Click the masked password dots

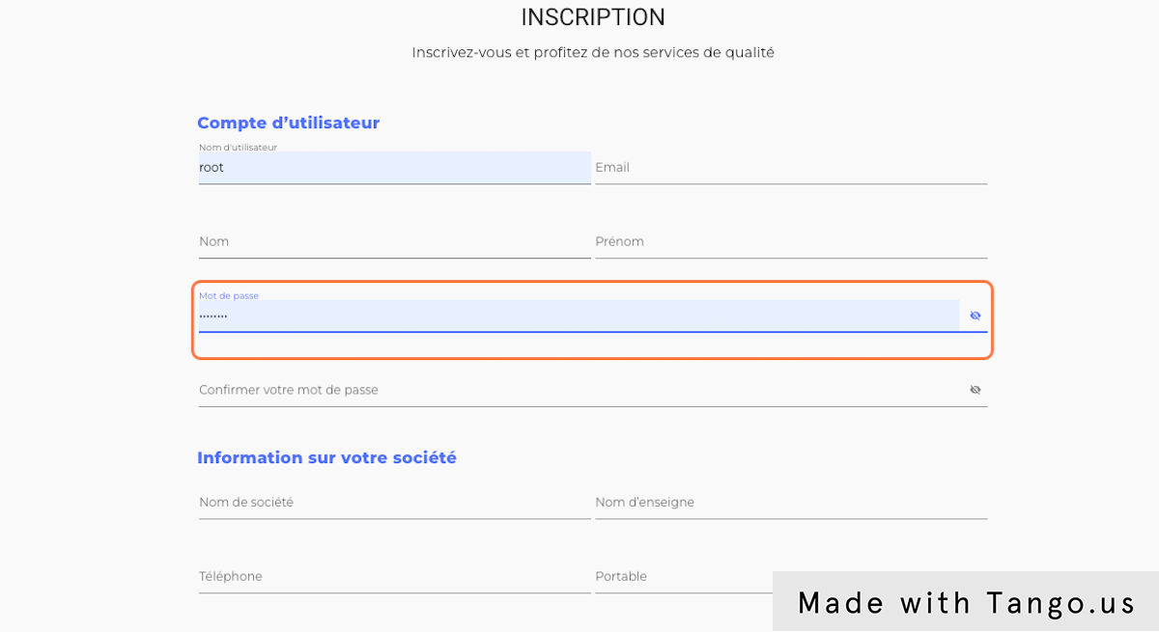point(212,316)
